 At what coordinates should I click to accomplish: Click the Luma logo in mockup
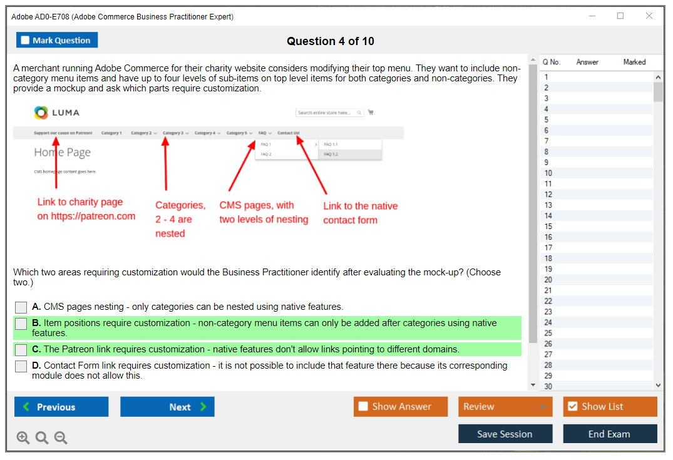57,113
